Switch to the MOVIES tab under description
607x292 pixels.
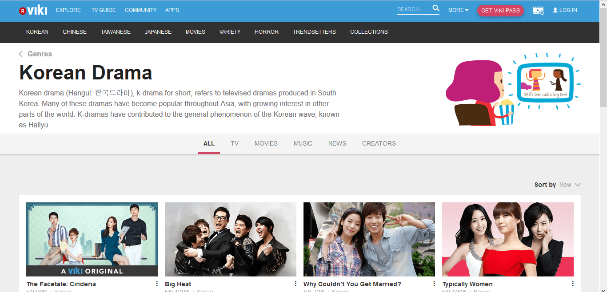(x=266, y=143)
